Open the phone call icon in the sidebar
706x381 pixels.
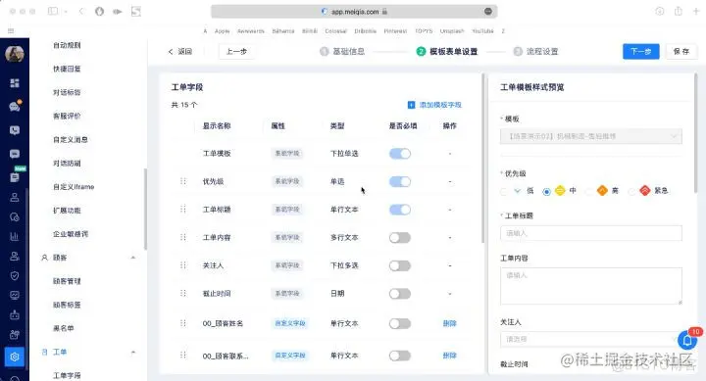tap(15, 130)
